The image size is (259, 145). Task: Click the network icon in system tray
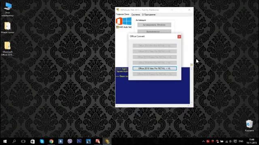coord(226,141)
